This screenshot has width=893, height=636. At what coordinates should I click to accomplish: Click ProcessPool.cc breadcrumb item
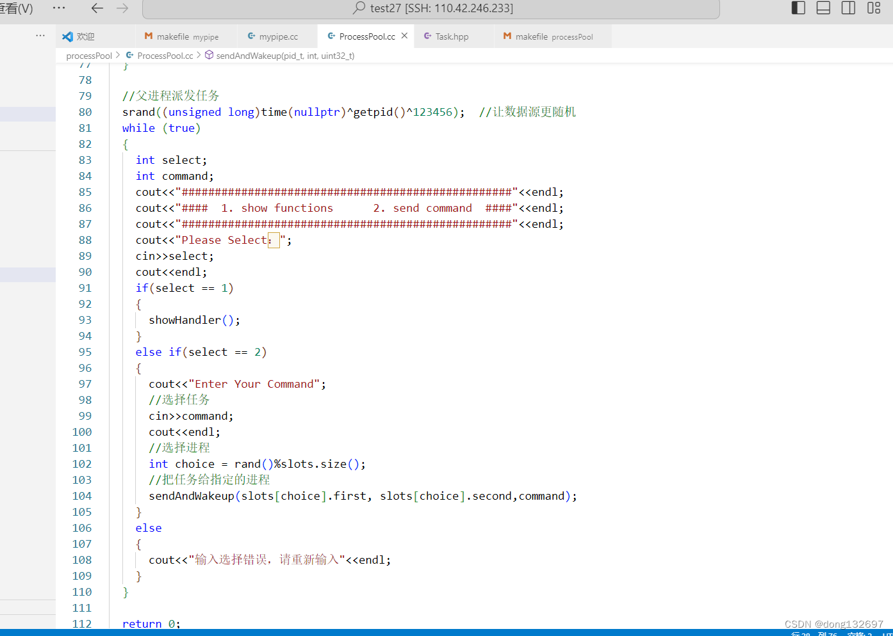pos(160,56)
